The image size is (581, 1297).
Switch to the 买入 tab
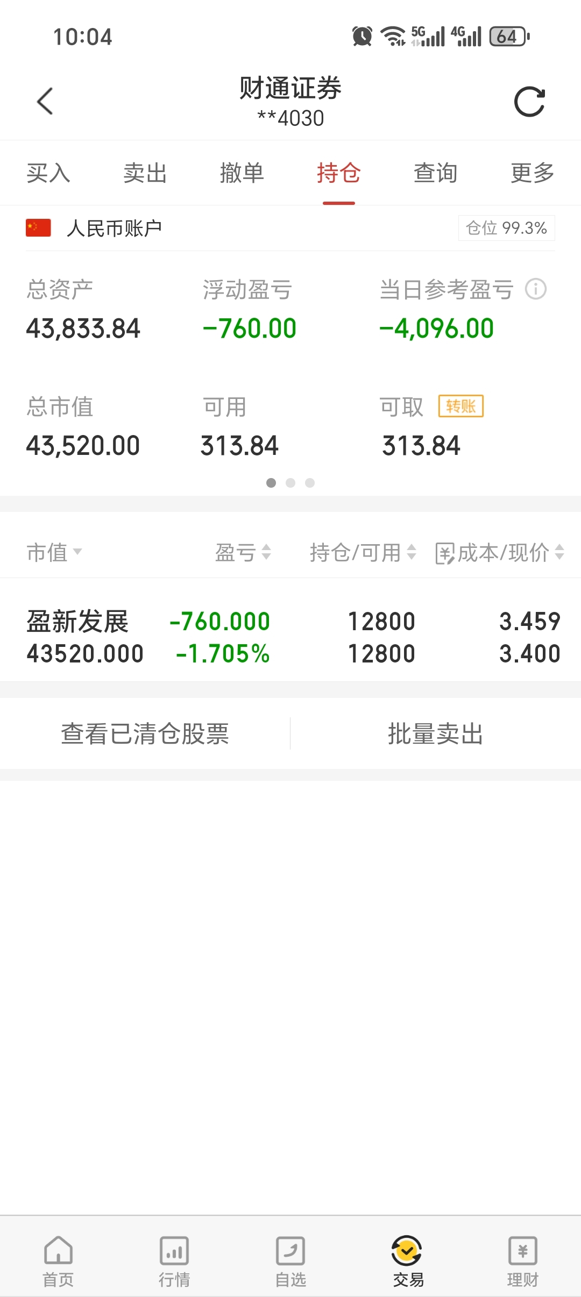[48, 173]
